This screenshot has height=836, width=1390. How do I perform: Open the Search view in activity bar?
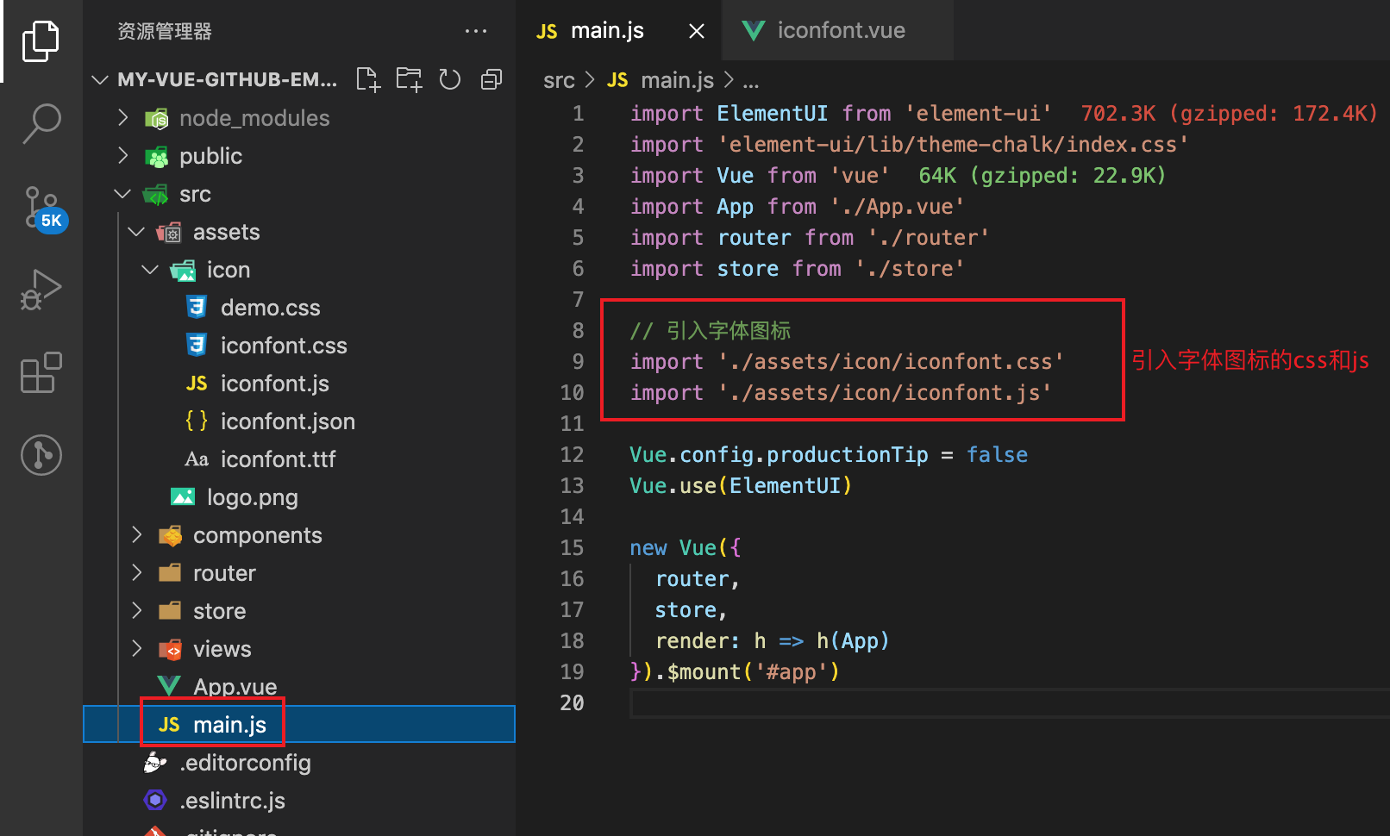tap(41, 123)
